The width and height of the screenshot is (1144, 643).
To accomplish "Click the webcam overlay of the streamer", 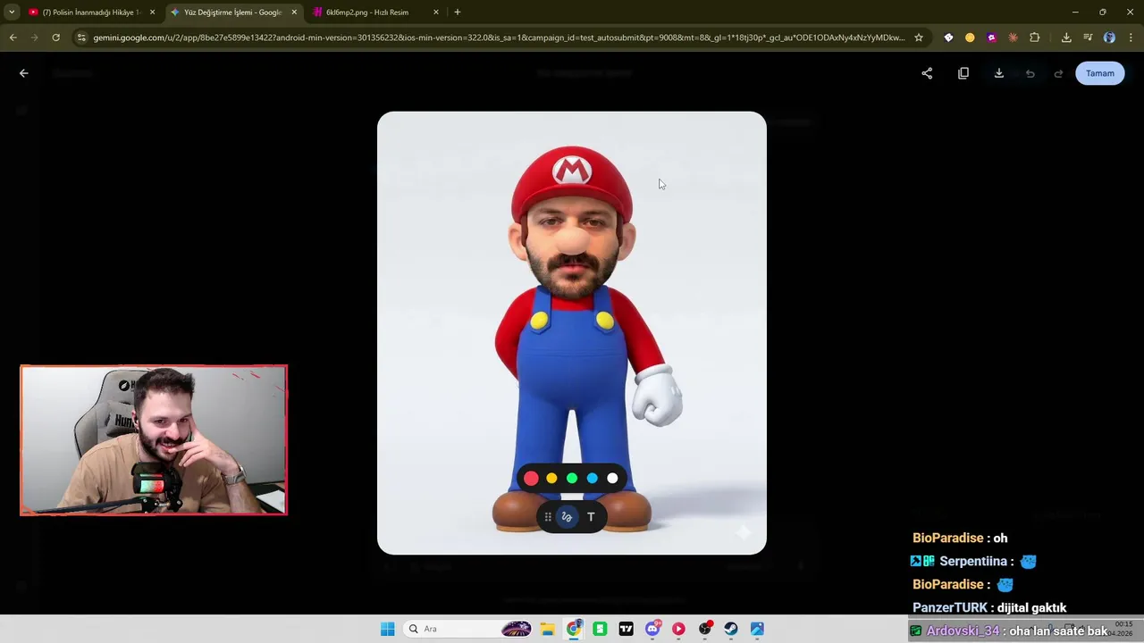I will (154, 440).
